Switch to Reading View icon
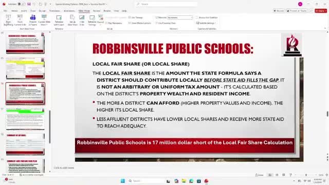Viewport: 329px width, 185px height. pos(283,175)
